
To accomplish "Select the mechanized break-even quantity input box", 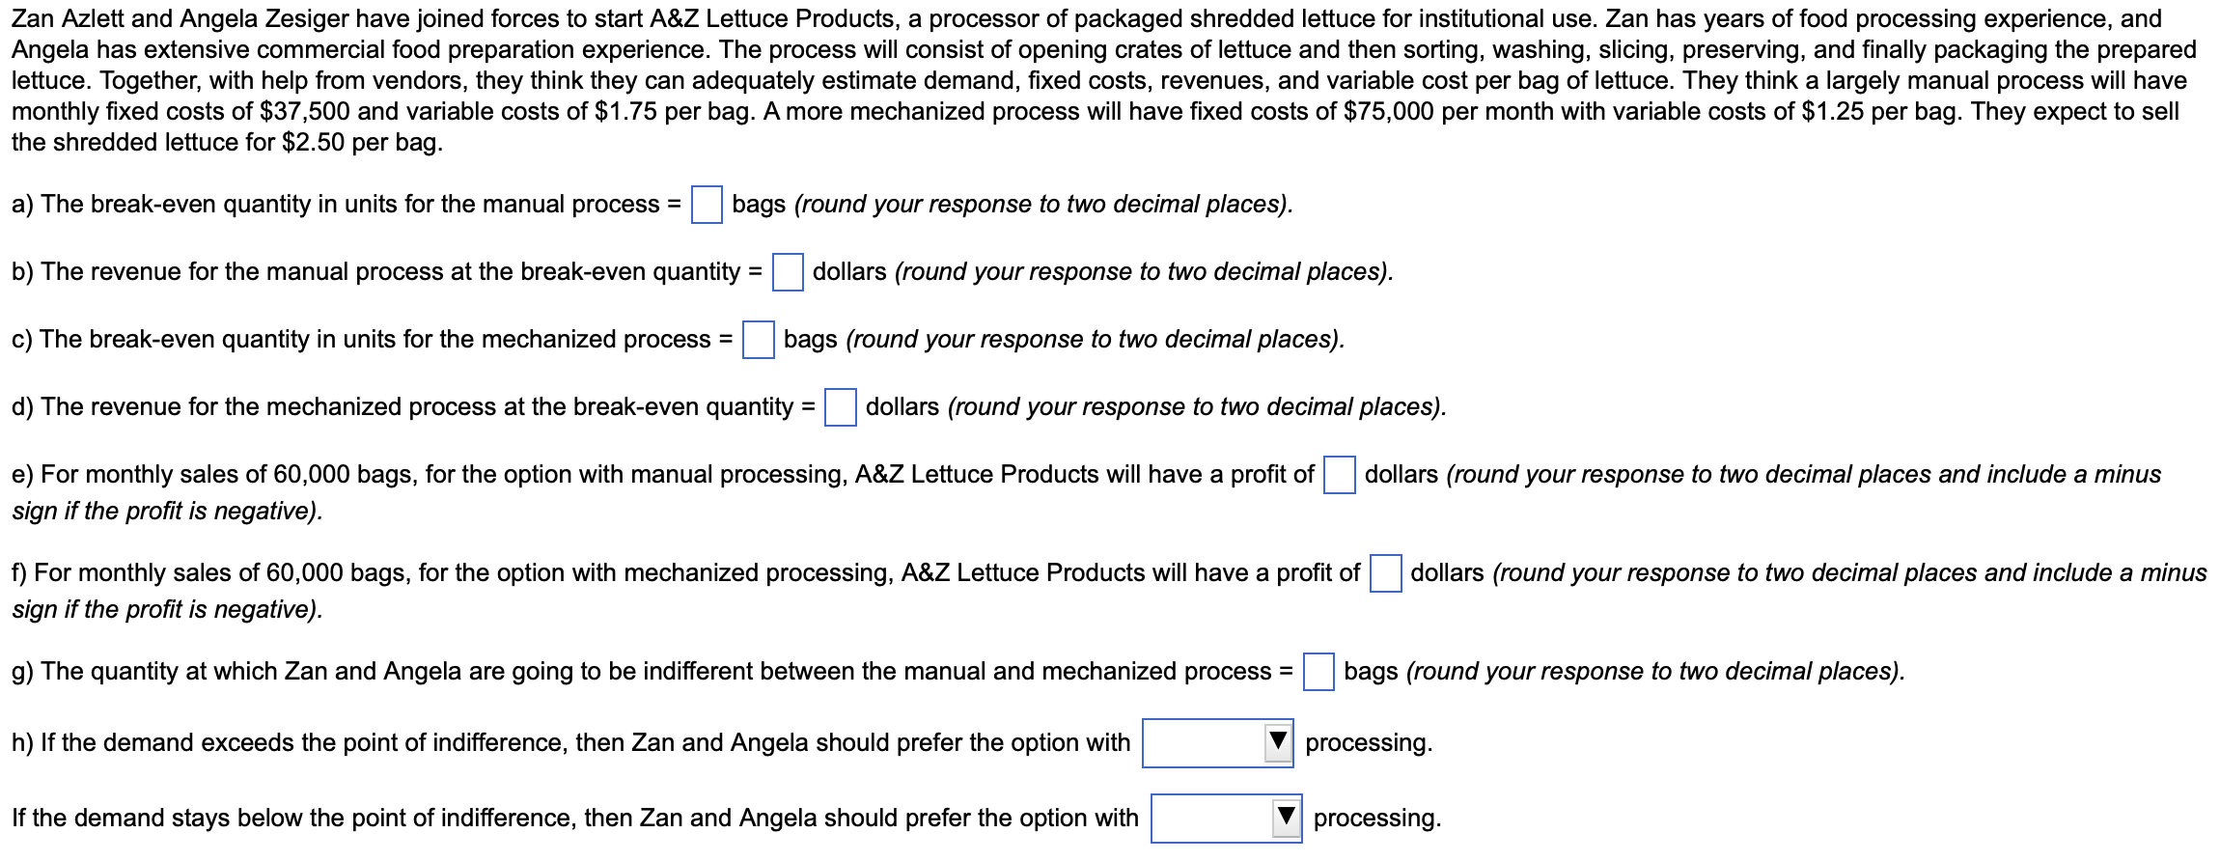I will 758,340.
